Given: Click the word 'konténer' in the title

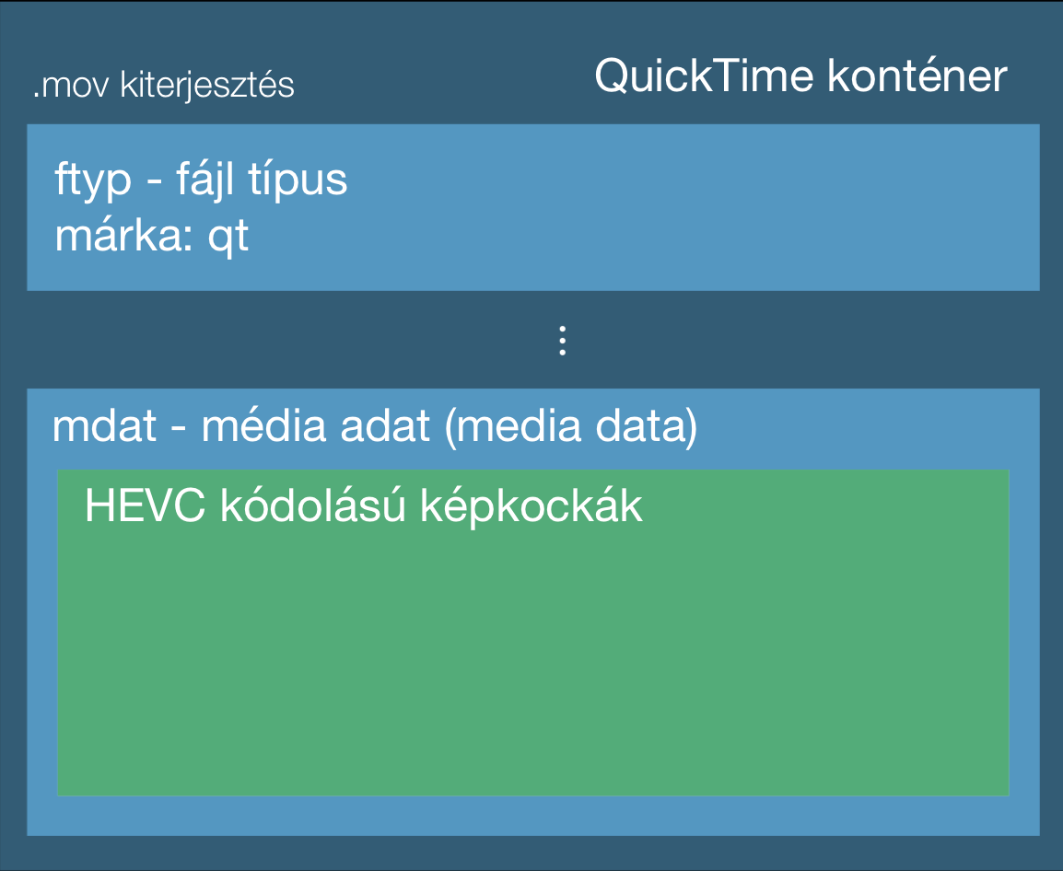Looking at the screenshot, I should click(917, 75).
